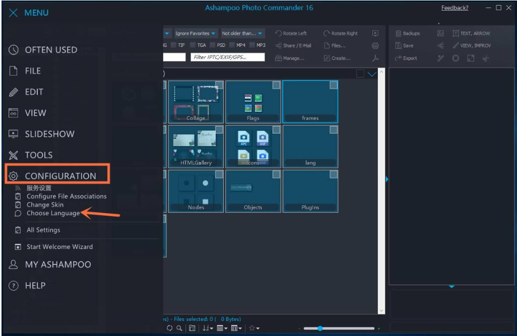Click Rotate Left button
This screenshot has height=336, width=517.
291,33
